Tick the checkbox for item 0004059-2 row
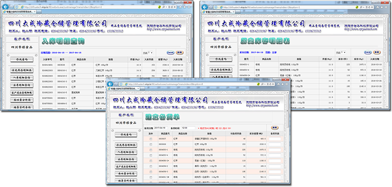The width and height of the screenshot is (392, 187). [150, 166]
